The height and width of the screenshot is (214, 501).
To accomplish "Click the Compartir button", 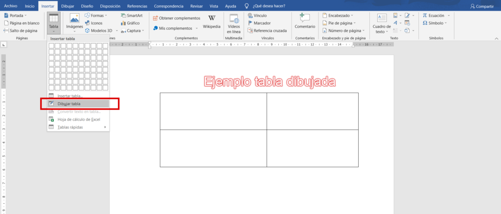I will (x=482, y=6).
